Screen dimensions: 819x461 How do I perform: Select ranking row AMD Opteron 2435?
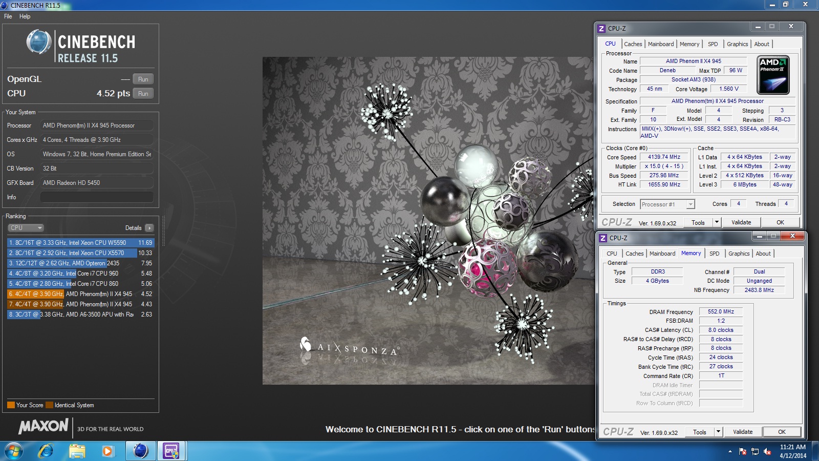[81, 263]
